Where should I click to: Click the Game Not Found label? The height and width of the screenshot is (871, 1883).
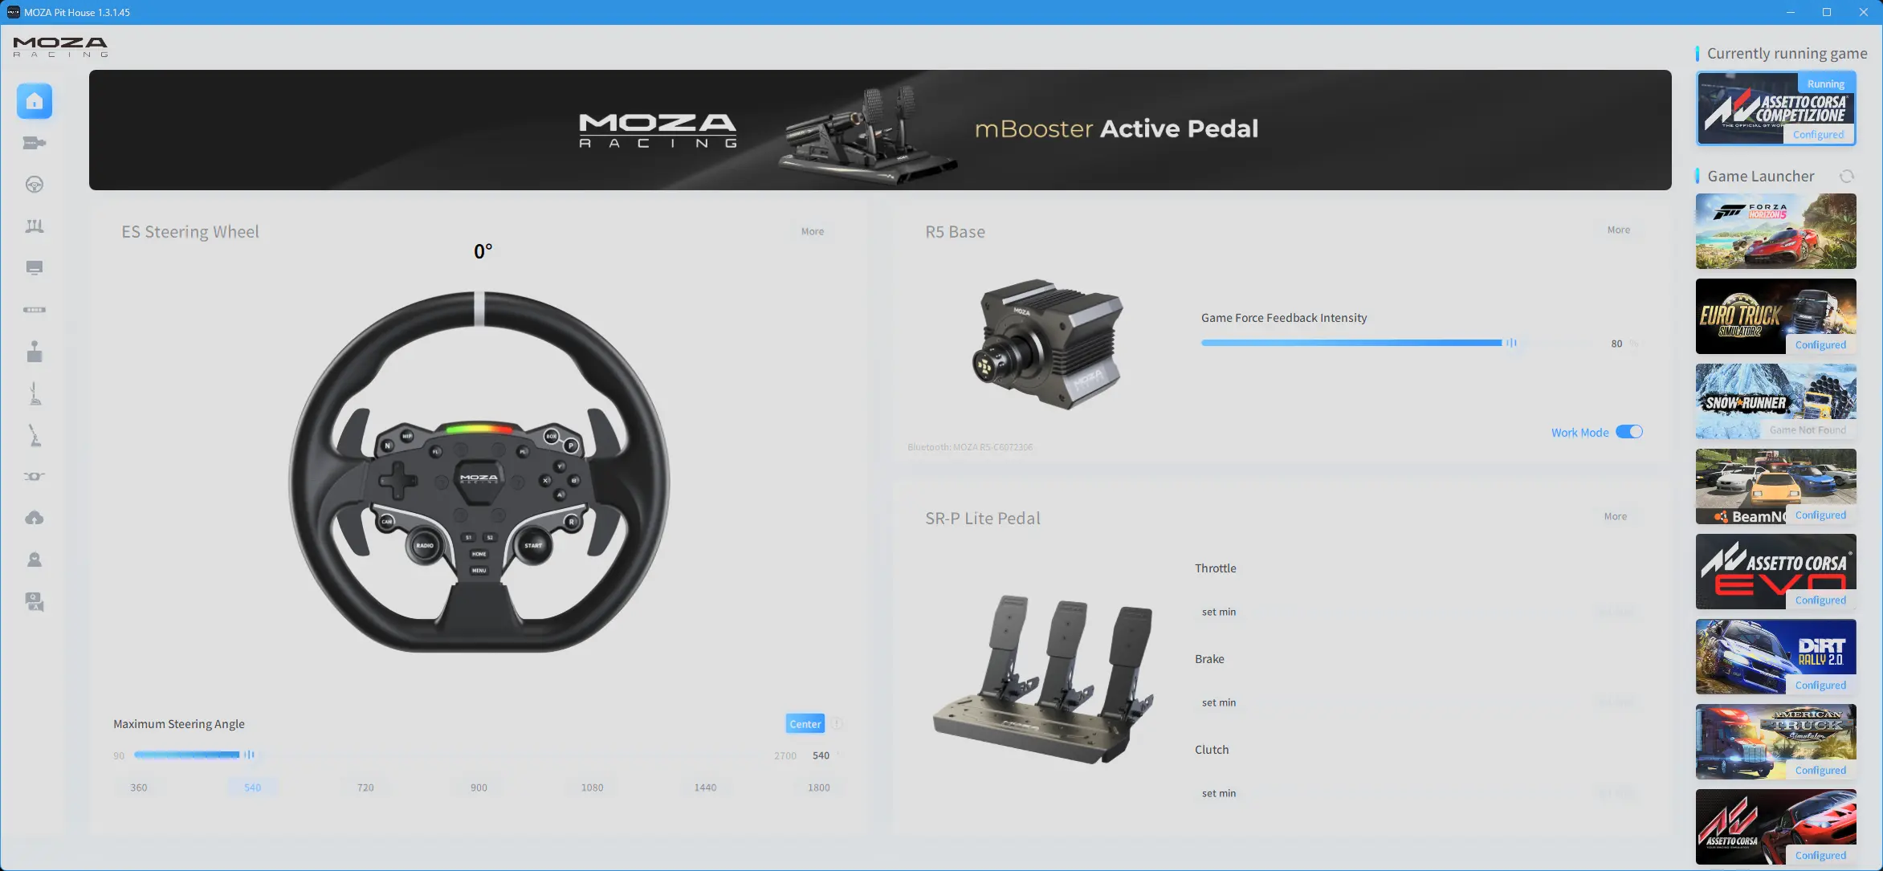[1808, 430]
